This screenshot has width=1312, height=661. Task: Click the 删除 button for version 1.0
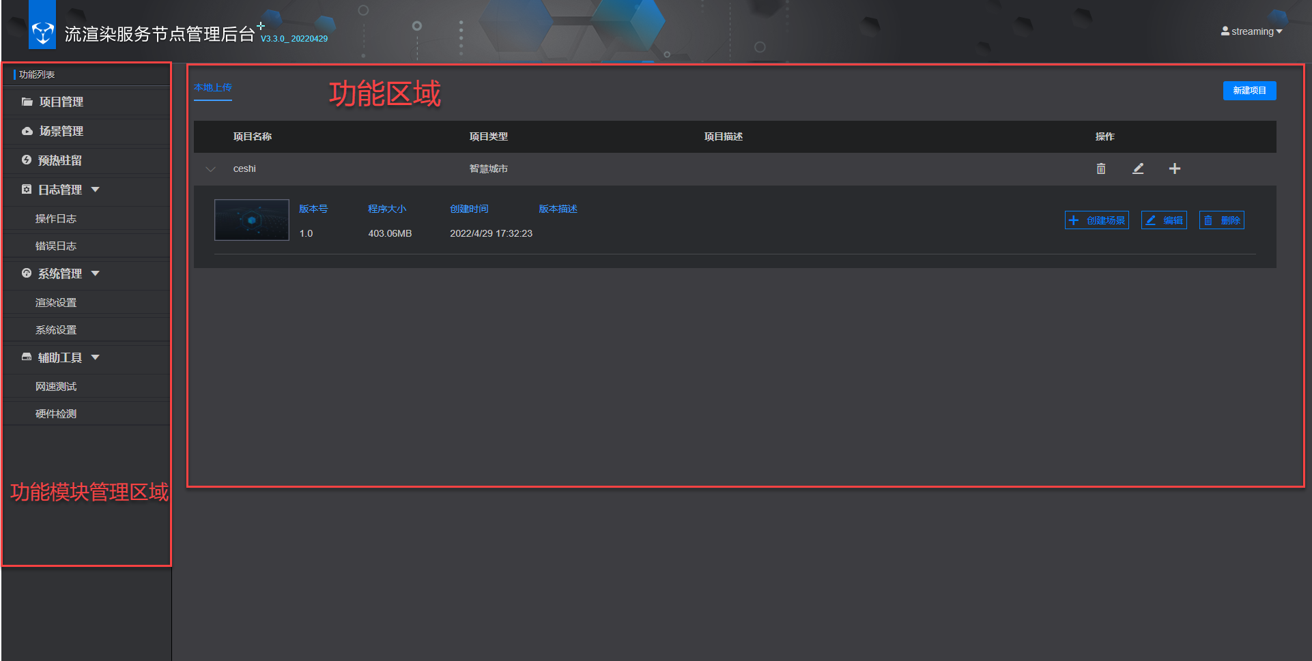(x=1221, y=220)
